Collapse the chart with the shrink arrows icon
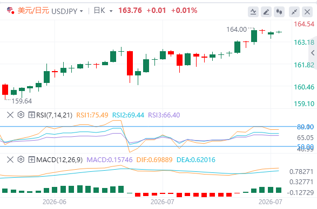 tap(294, 12)
